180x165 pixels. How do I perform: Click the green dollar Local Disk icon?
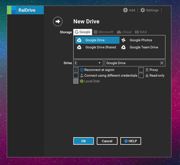pyautogui.click(x=81, y=81)
